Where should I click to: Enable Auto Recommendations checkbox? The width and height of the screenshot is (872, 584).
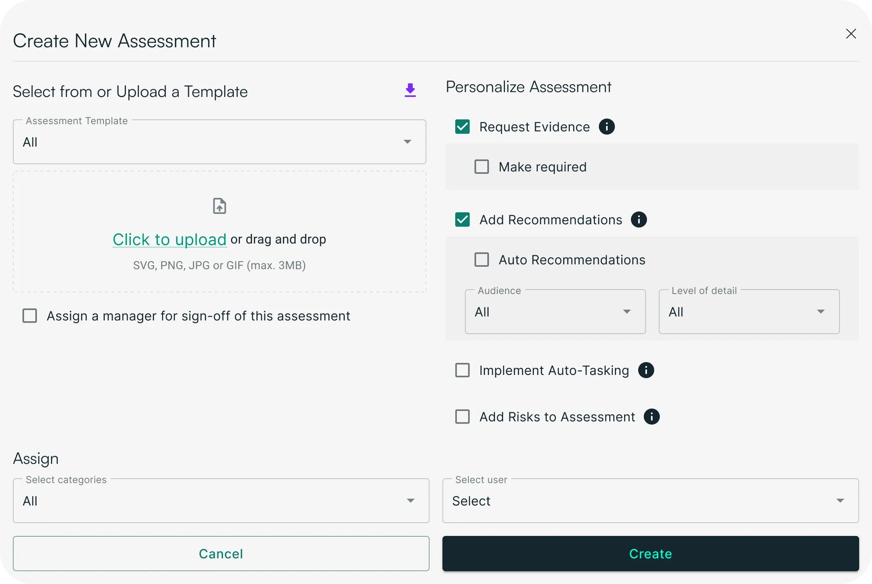pyautogui.click(x=482, y=260)
